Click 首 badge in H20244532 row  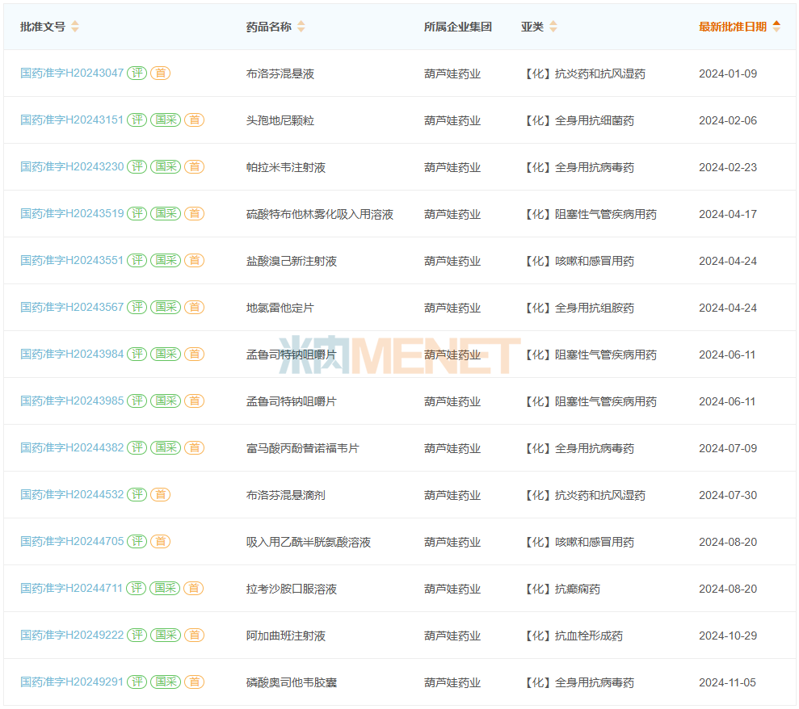point(161,495)
